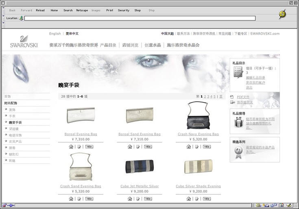This screenshot has width=299, height=209.
Task: Select 望远镜 in the sidebar
Action: pos(13,129)
